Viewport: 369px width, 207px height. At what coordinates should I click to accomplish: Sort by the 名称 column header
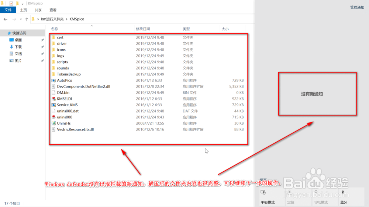point(55,29)
